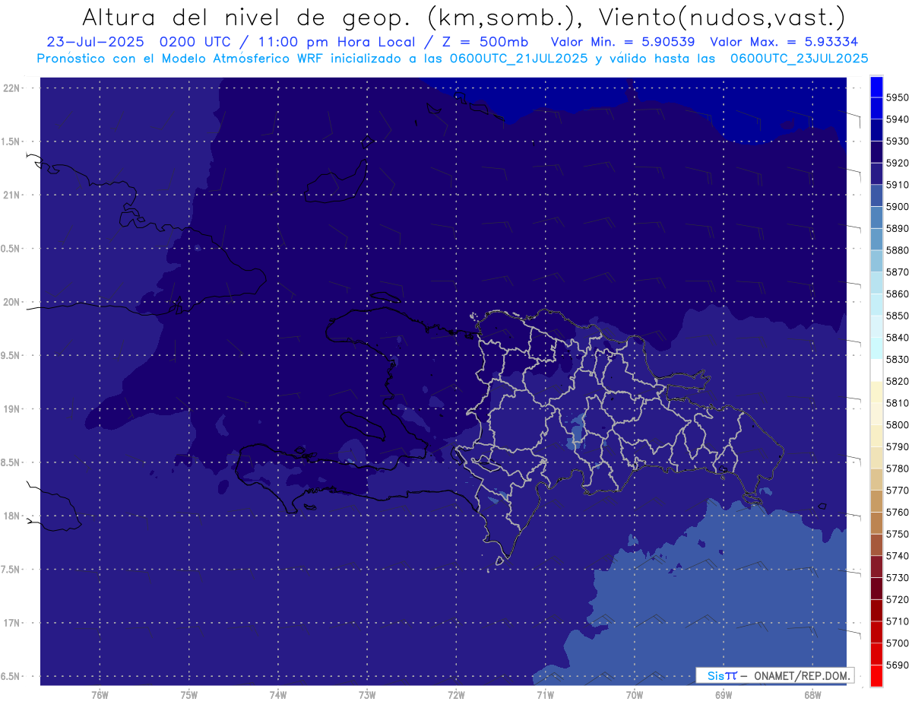Screen dimensions: 912x705
Task: Click the 74W longitude axis label
Action: click(278, 695)
